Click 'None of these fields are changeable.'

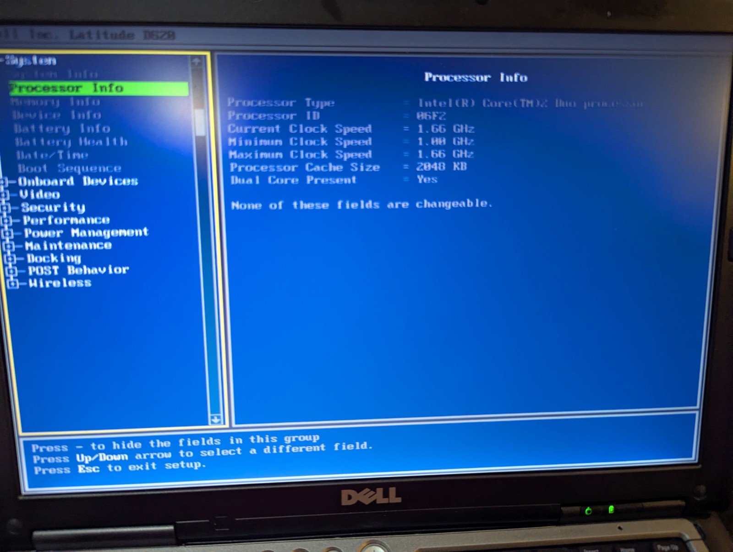click(x=362, y=204)
